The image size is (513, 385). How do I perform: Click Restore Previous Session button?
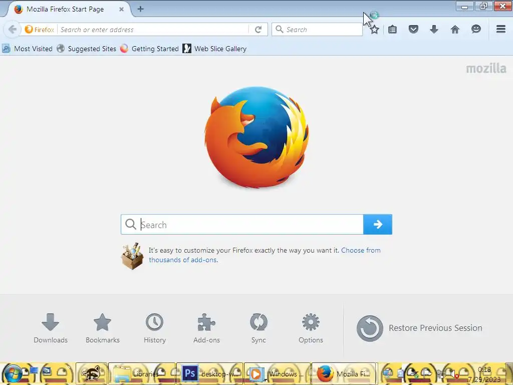(x=419, y=328)
